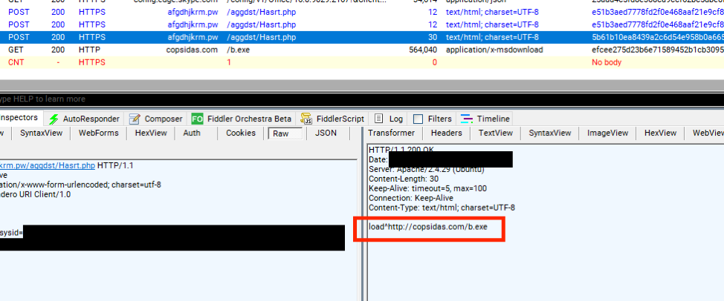This screenshot has height=301, width=724.
Task: Click the FiddlerScript JS icon
Action: tap(306, 119)
